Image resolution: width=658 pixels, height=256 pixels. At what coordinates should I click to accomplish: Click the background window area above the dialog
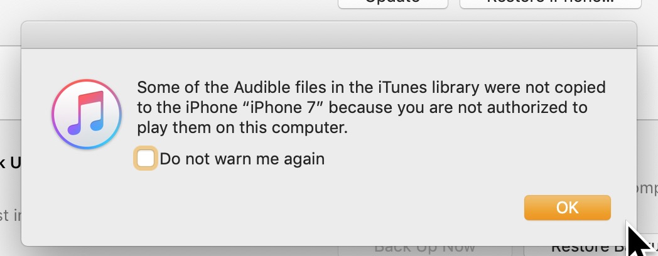(x=188, y=9)
